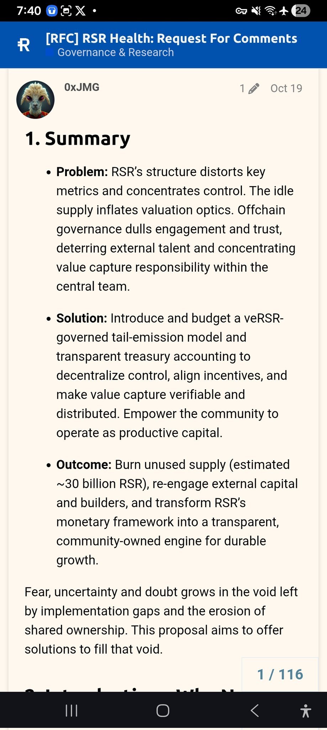Tap the Android recent apps button
The height and width of the screenshot is (730, 327).
tap(72, 711)
